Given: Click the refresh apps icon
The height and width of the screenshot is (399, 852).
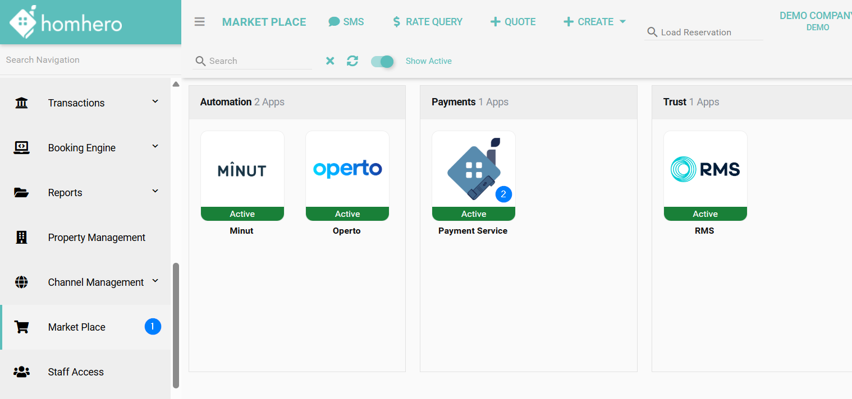Looking at the screenshot, I should click(352, 61).
